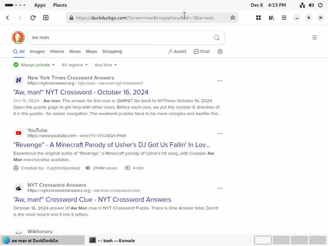Screen dimensions: 328x246
Task: Switch to the bash Konsole taskbar window
Action: 112,241
